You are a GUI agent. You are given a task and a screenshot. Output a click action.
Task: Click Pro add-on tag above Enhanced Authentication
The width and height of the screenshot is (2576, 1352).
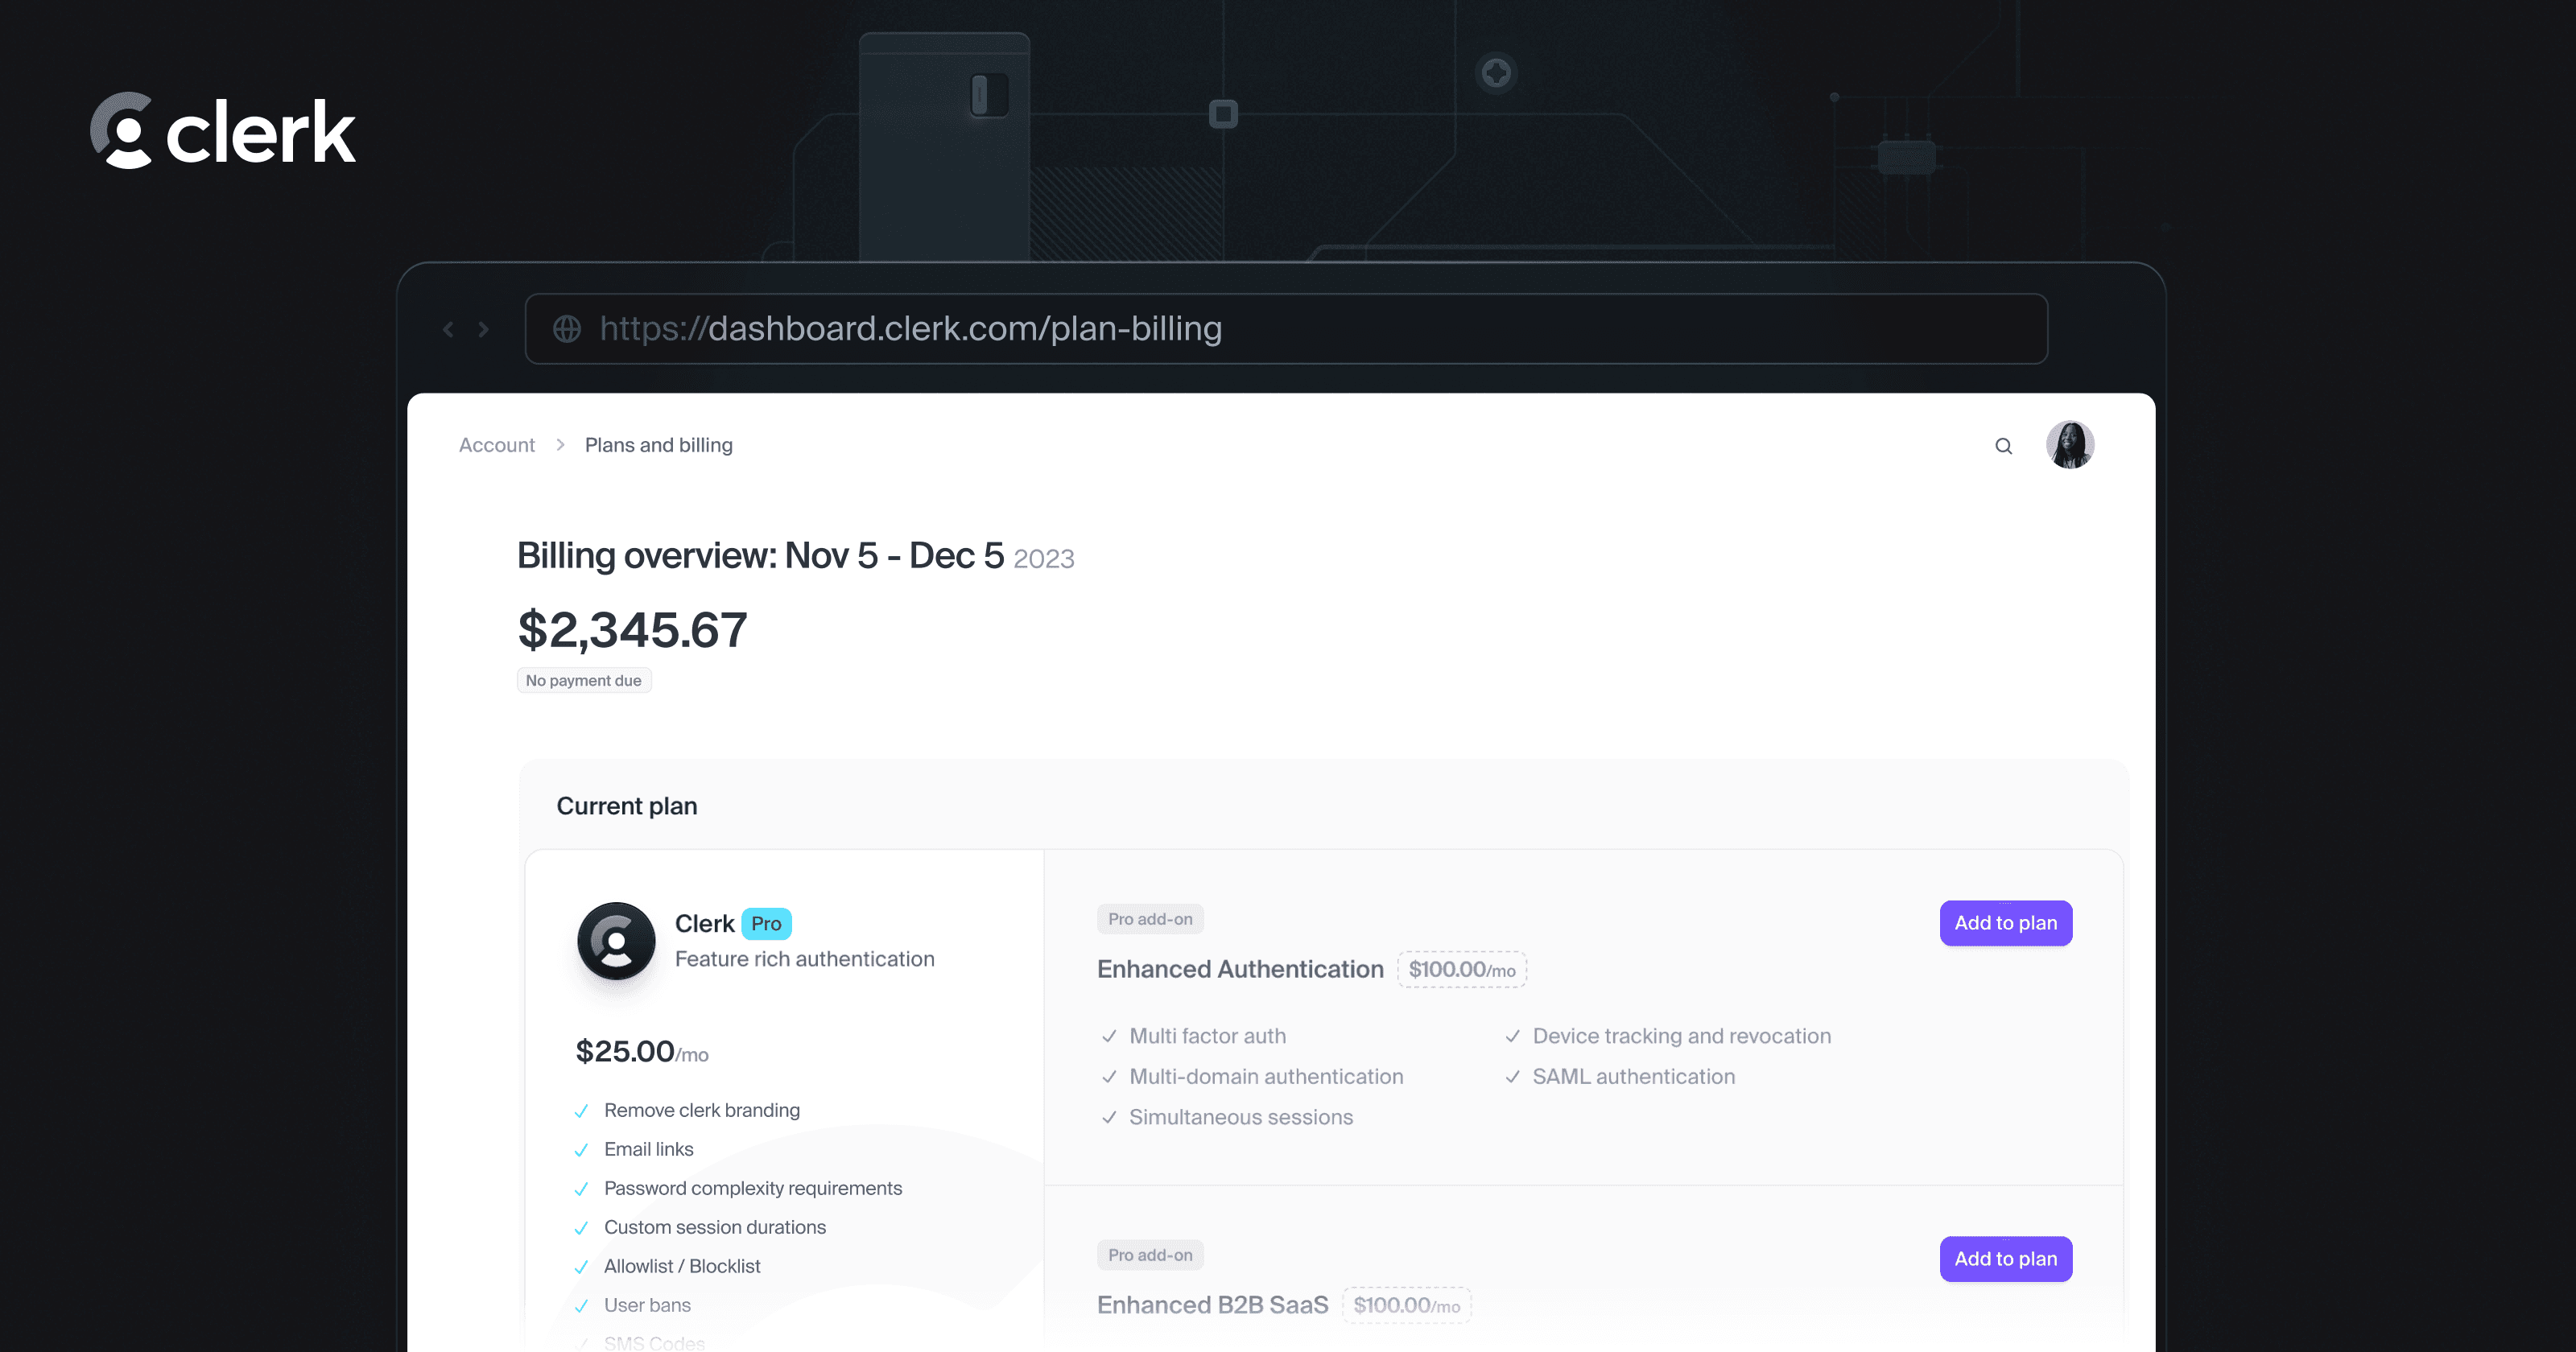click(1150, 919)
